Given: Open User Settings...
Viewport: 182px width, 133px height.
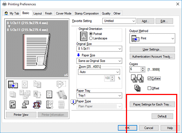Looking at the screenshot, I should tap(152, 49).
